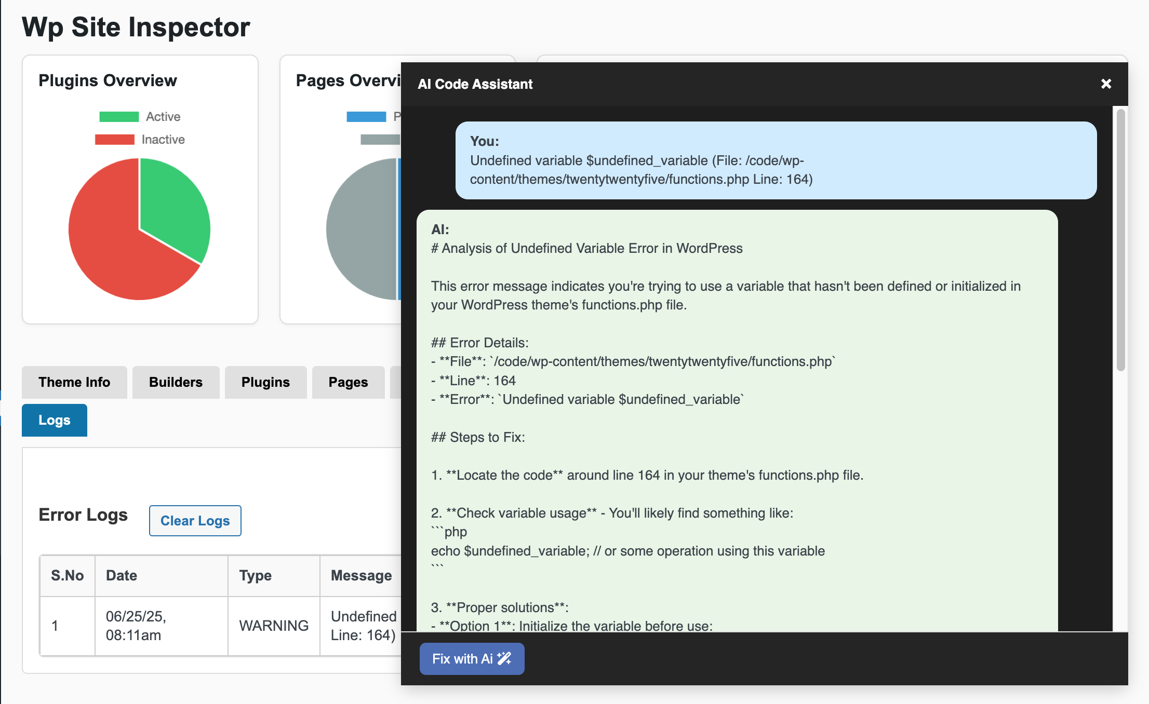This screenshot has height=704, width=1149.
Task: Go to the Pages tab
Action: (x=348, y=382)
